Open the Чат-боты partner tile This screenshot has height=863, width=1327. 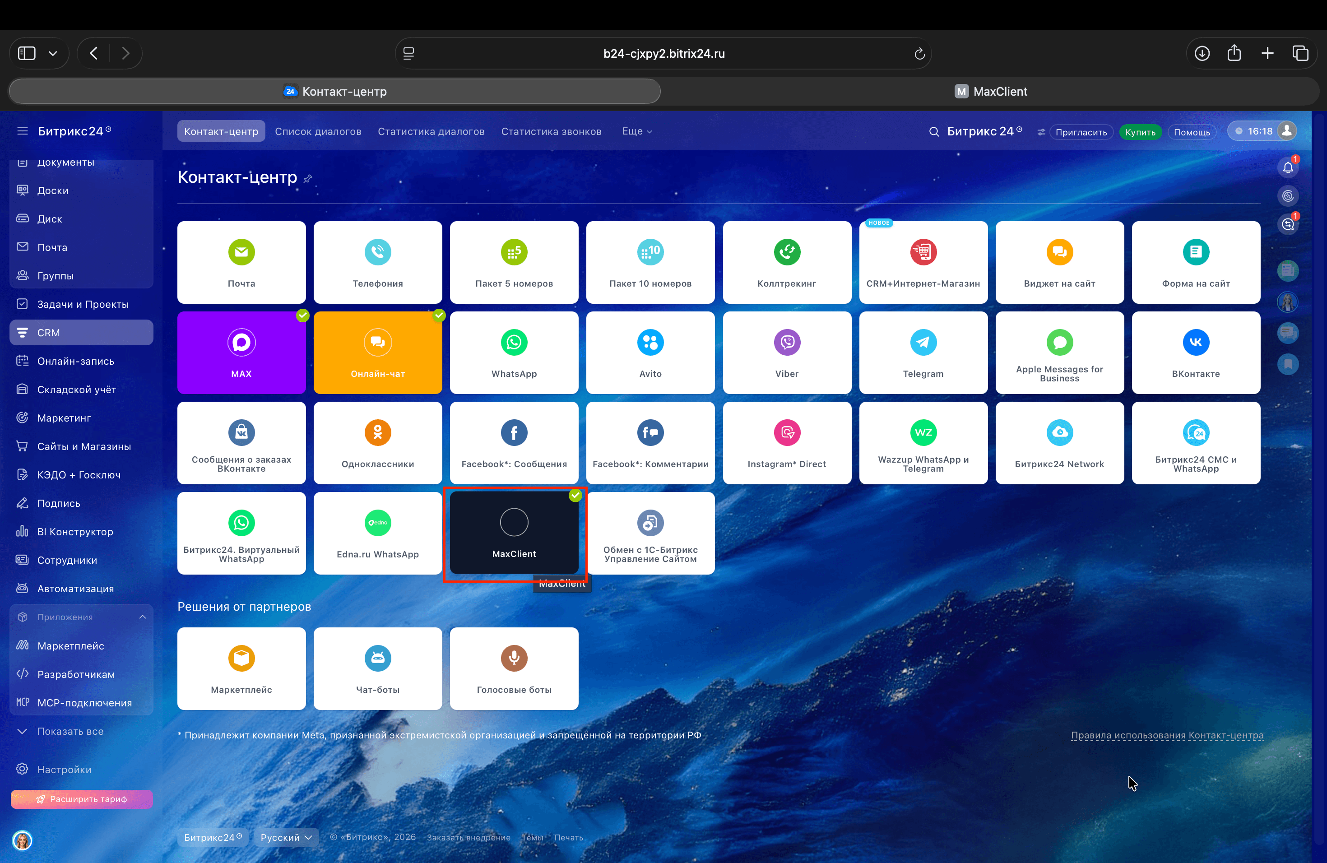[377, 668]
